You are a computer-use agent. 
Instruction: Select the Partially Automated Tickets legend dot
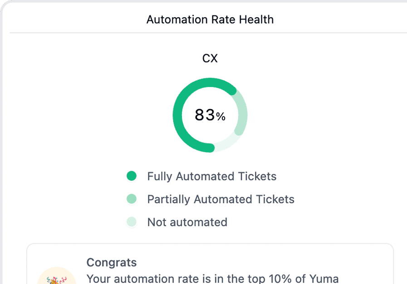tap(132, 199)
